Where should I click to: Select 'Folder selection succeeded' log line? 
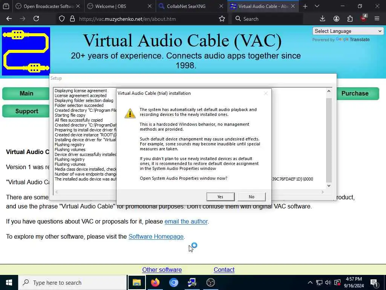pyautogui.click(x=79, y=105)
